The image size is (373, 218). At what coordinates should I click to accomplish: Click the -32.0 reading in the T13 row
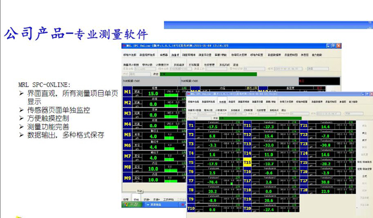pos(269,145)
